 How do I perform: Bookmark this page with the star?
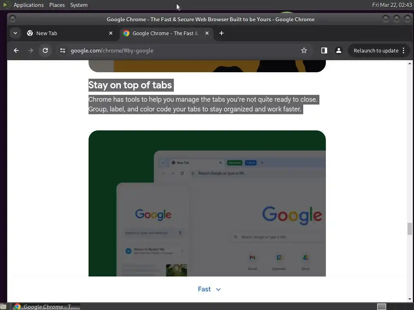click(x=304, y=50)
